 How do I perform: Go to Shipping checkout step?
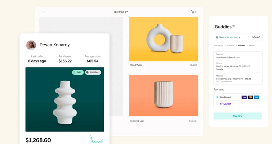[x=231, y=46]
